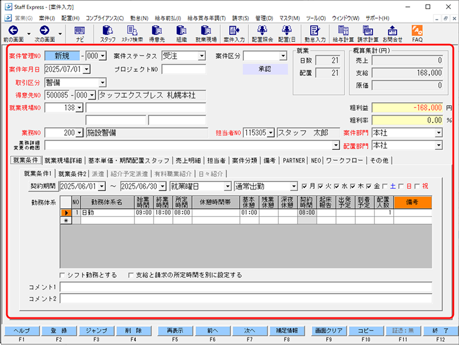Viewport: 459px width, 345px height.
Task: Switch to the 売上明細 tab
Action: 188,161
